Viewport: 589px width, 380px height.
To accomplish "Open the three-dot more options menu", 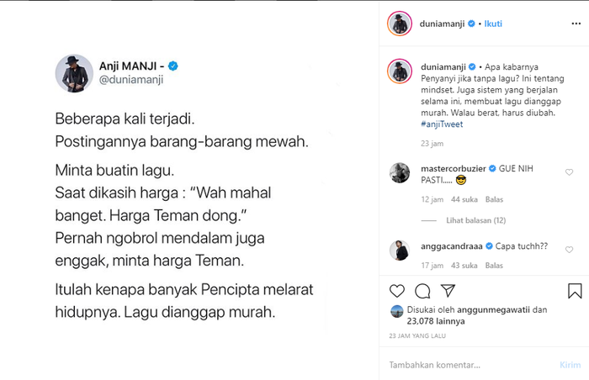I will [576, 24].
